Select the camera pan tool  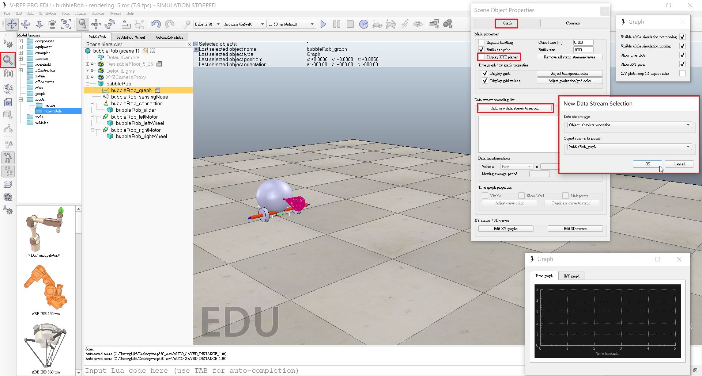coord(12,24)
